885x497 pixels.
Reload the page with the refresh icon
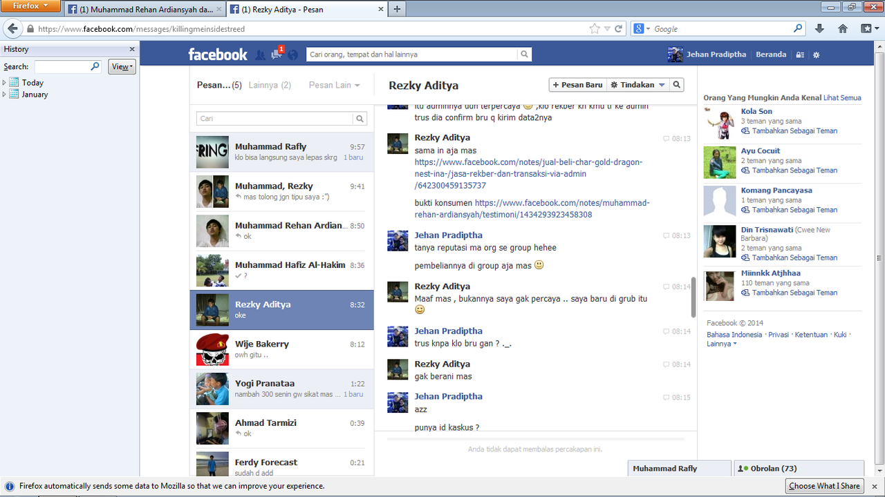(618, 29)
